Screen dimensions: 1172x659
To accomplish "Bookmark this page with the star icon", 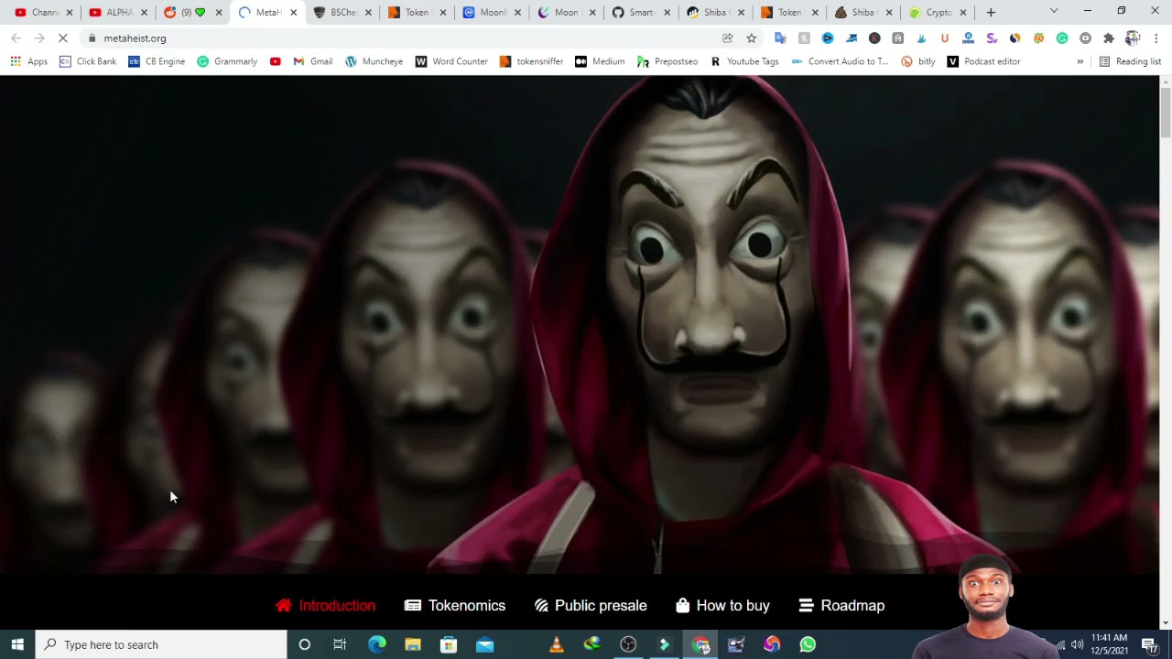I will click(x=752, y=38).
